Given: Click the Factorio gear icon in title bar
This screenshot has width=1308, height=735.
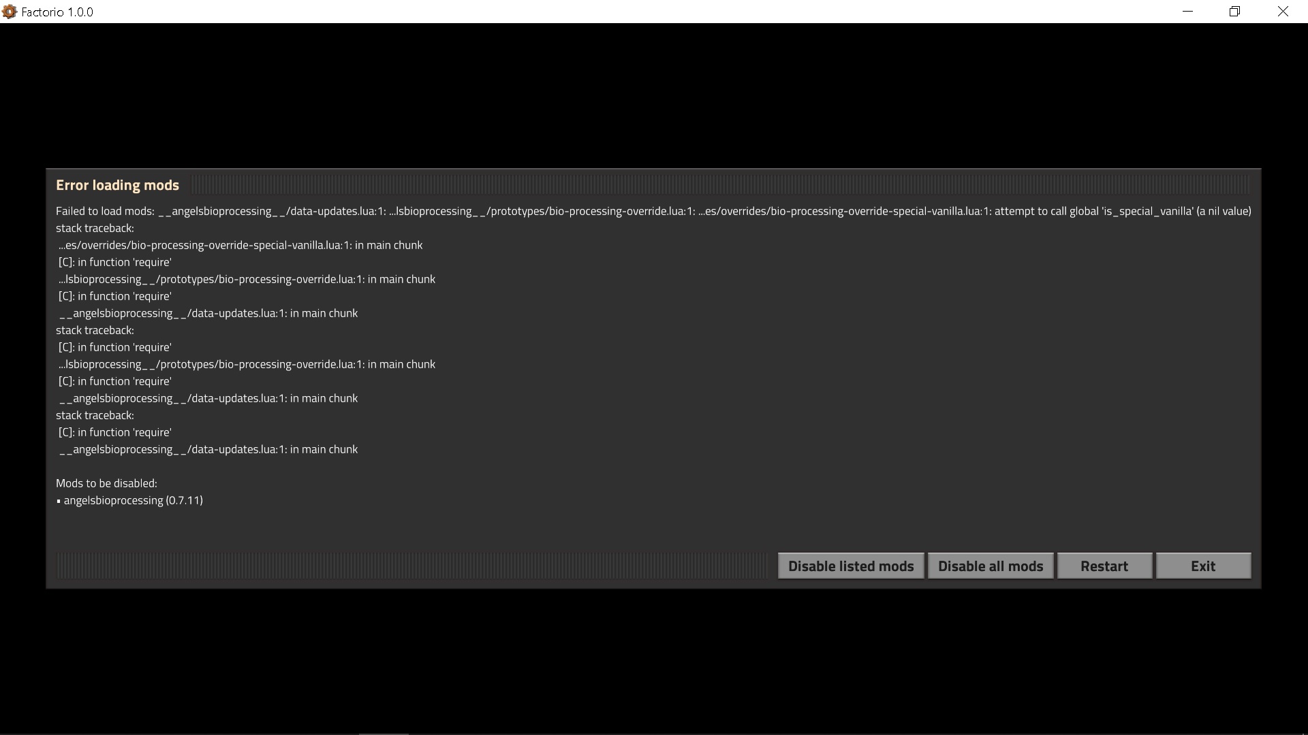Looking at the screenshot, I should [10, 12].
